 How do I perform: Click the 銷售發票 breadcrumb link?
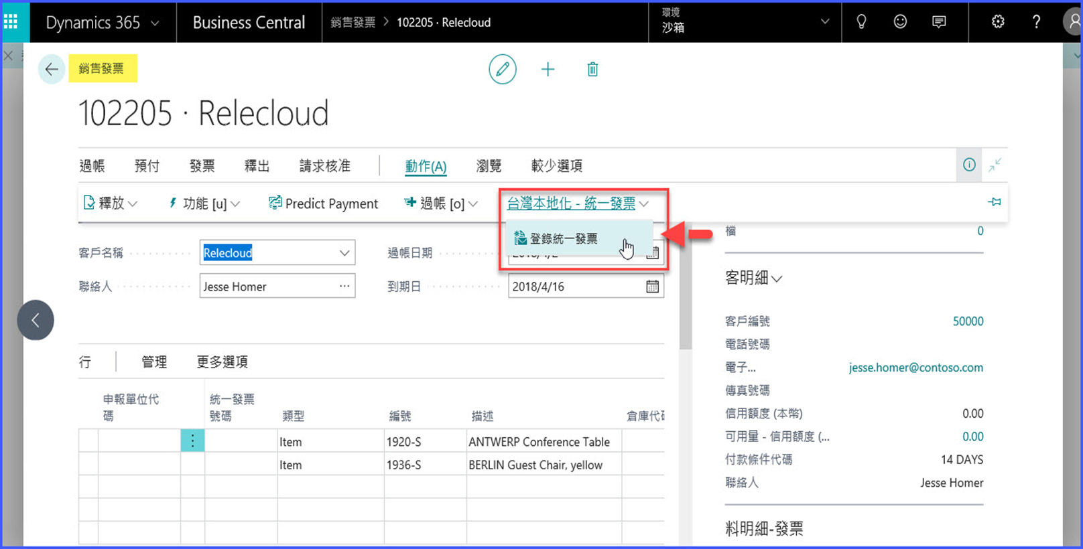[353, 22]
